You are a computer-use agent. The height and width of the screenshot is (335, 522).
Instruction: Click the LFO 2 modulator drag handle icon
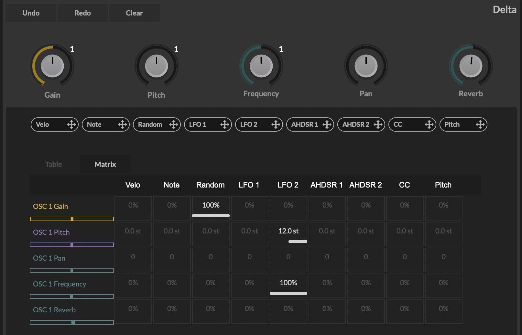pos(276,124)
